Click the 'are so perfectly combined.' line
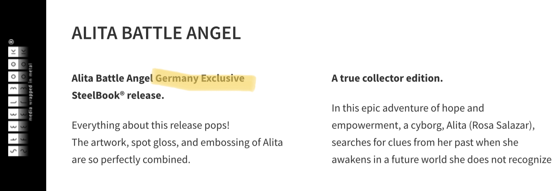The width and height of the screenshot is (557, 191). 131,160
